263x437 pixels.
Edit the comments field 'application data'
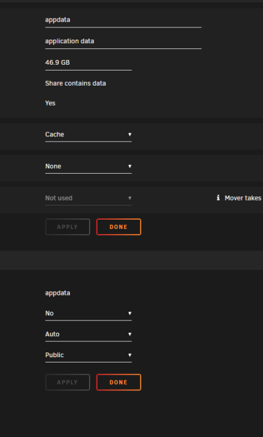[x=123, y=41]
